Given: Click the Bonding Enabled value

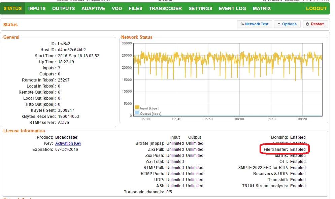Looking at the screenshot, I should 298,137.
